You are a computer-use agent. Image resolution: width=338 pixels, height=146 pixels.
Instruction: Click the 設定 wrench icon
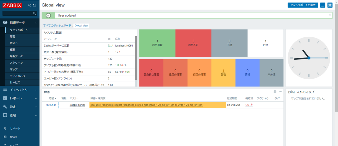pos(5,107)
